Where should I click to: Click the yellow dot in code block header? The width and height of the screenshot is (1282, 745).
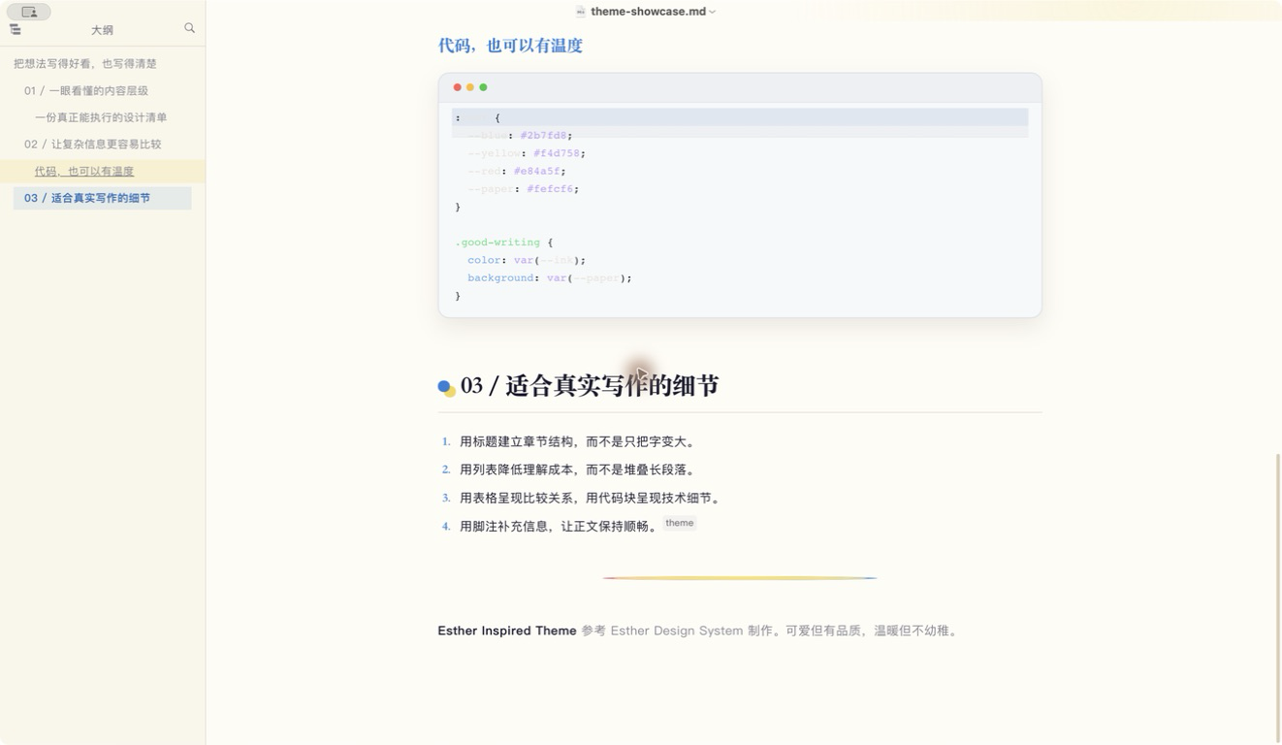pos(470,87)
